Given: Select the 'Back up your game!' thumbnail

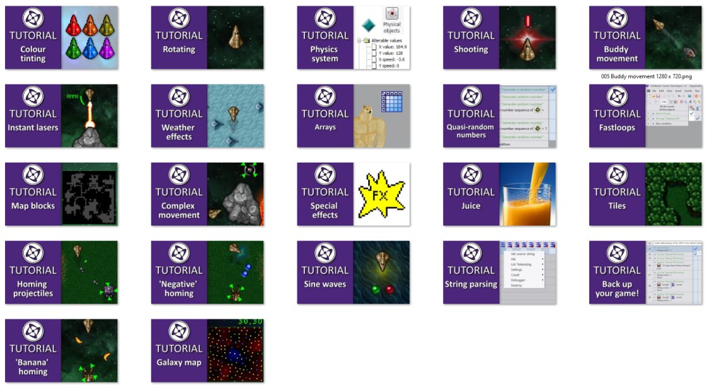Looking at the screenshot, I should click(645, 272).
